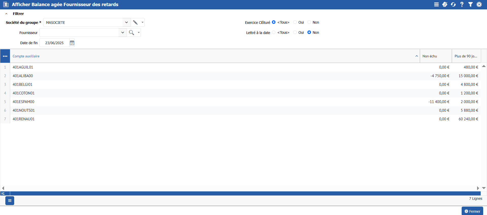The image size is (487, 215).
Task: Click the Non échu column header
Action: (x=430, y=56)
